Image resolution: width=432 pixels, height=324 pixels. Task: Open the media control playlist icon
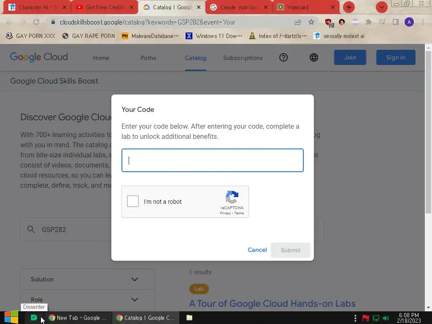[x=382, y=22]
